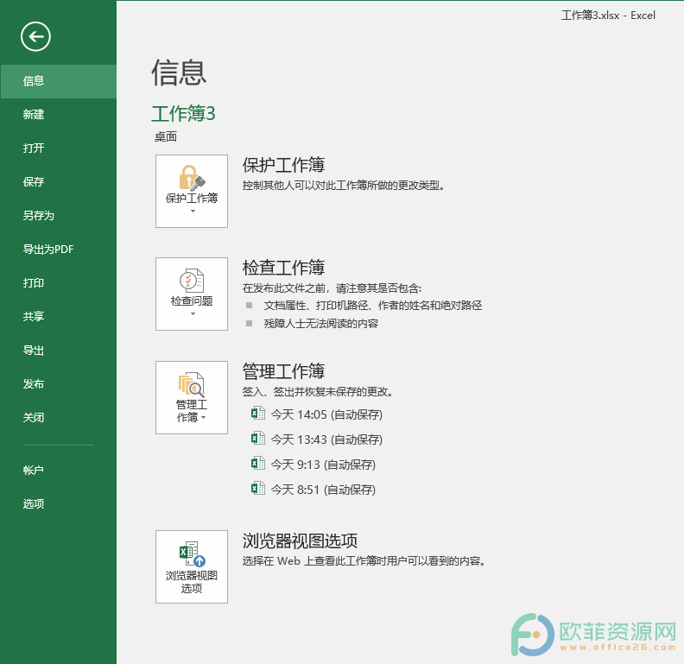Click Excel file icon beside 今天 9:13
Viewport: 684px width, 664px height.
click(258, 464)
